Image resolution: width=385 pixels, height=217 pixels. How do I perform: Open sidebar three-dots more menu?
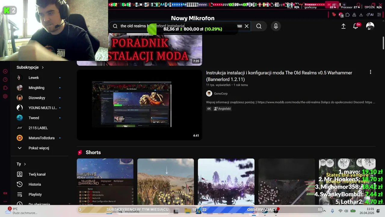click(x=5, y=201)
